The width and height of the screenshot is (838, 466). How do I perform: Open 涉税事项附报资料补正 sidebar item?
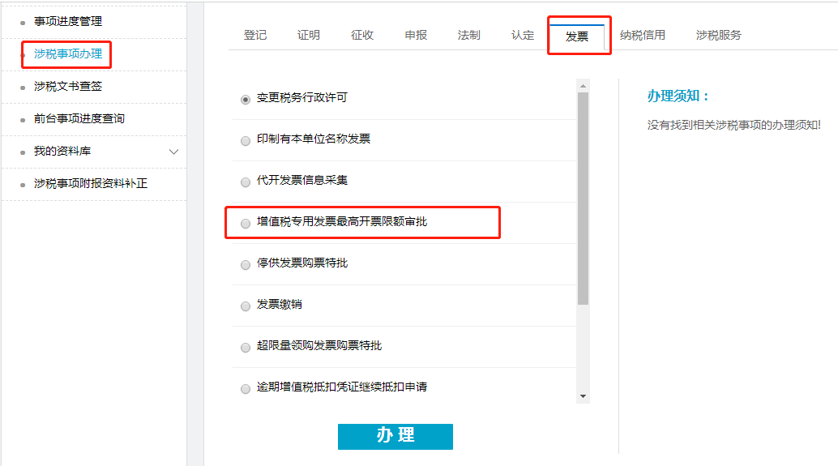[x=91, y=183]
